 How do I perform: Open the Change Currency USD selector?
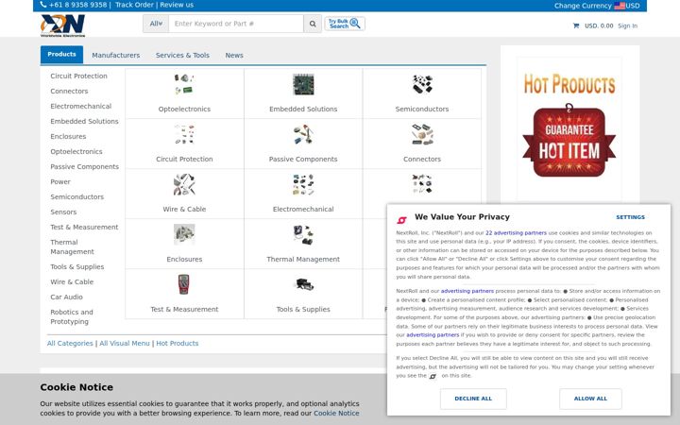597,6
